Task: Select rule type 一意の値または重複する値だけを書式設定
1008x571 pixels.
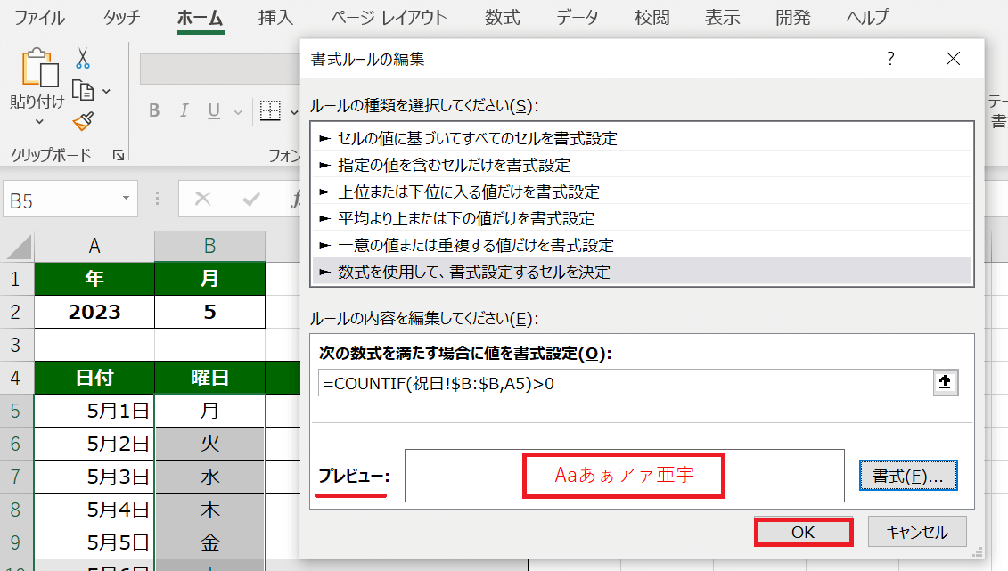Action: 476,245
